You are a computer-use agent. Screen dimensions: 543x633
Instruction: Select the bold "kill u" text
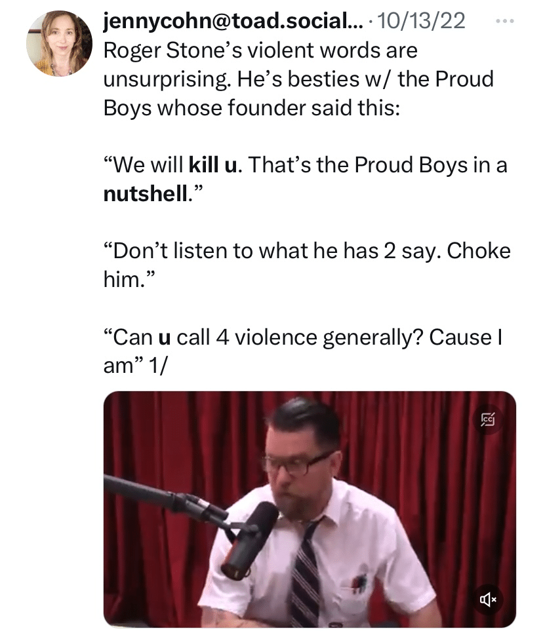213,164
